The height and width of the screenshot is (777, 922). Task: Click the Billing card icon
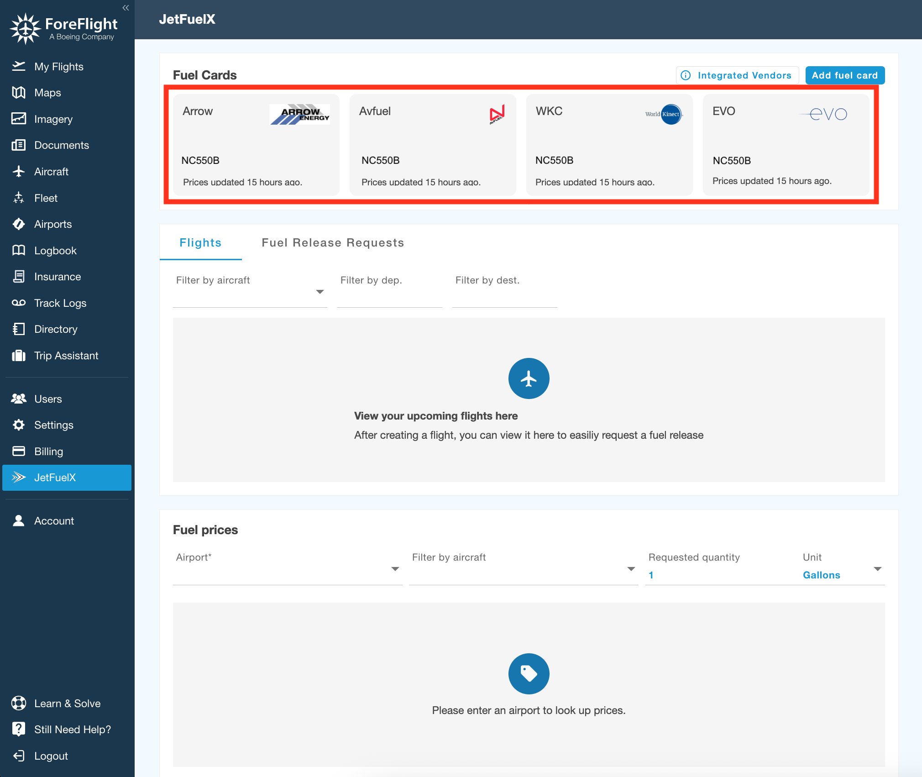pos(19,451)
